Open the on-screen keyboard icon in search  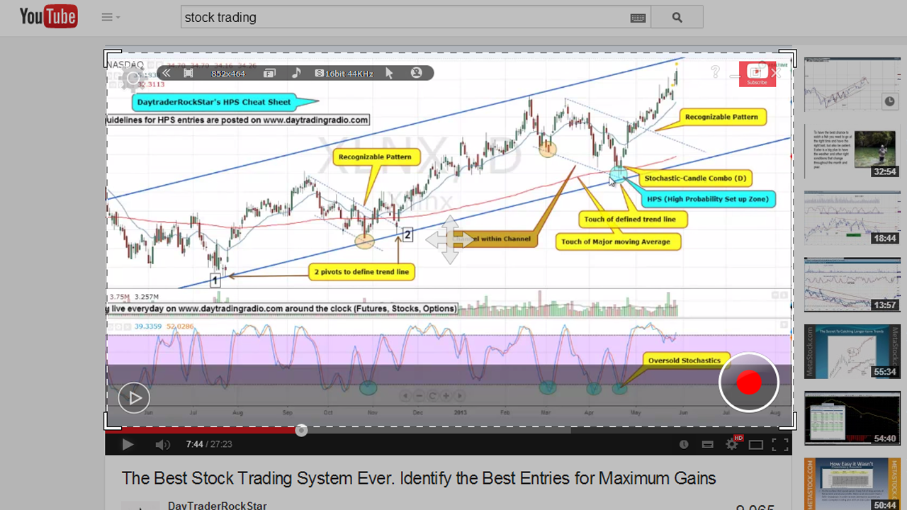point(638,18)
